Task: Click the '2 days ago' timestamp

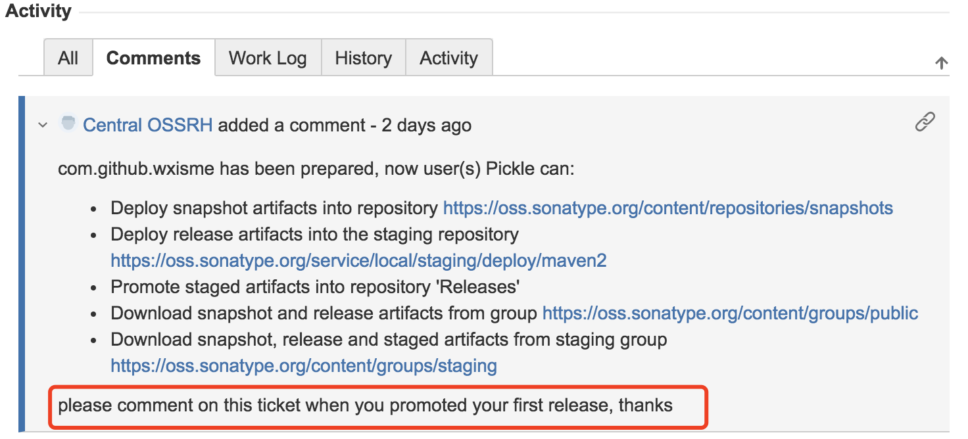Action: (x=426, y=125)
